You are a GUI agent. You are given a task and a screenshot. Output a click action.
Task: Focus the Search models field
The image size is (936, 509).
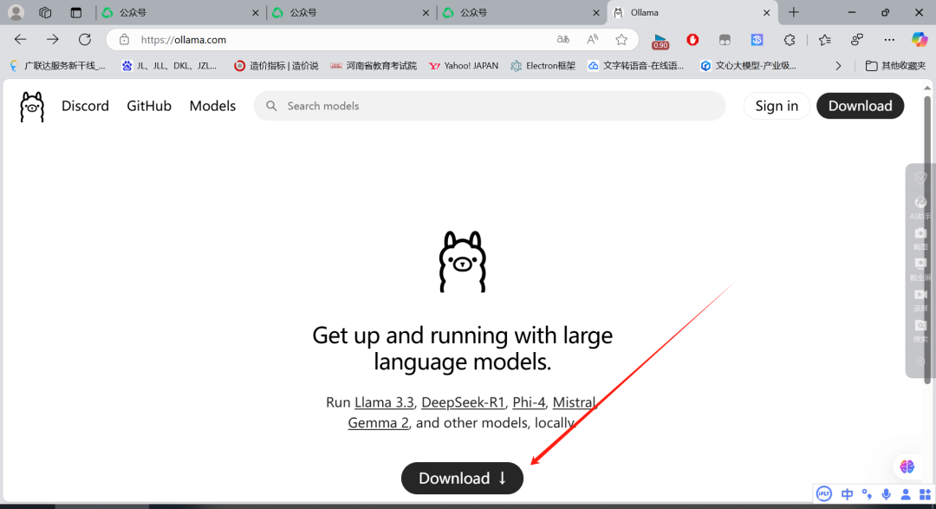[490, 106]
